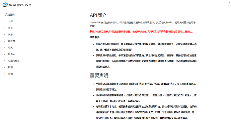This screenshot has height=127, width=231.
Task: Click the GeWe API 接口全新升级中 paragraph
Action: coord(143,24)
